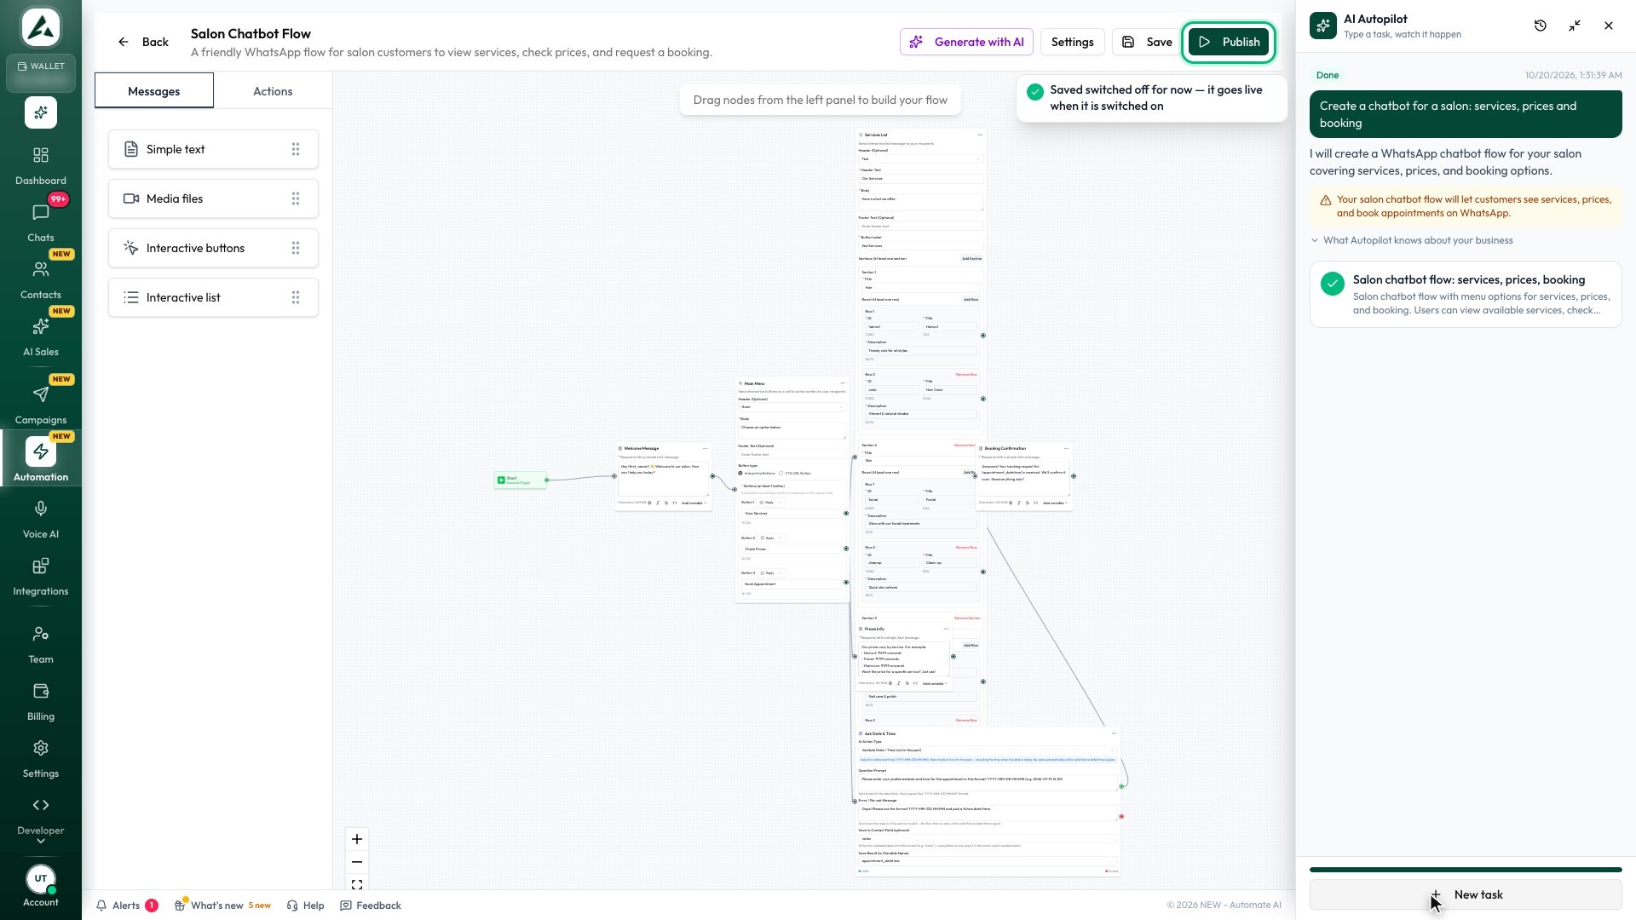The height and width of the screenshot is (920, 1636).
Task: Open the Integrations page
Action: 41,576
